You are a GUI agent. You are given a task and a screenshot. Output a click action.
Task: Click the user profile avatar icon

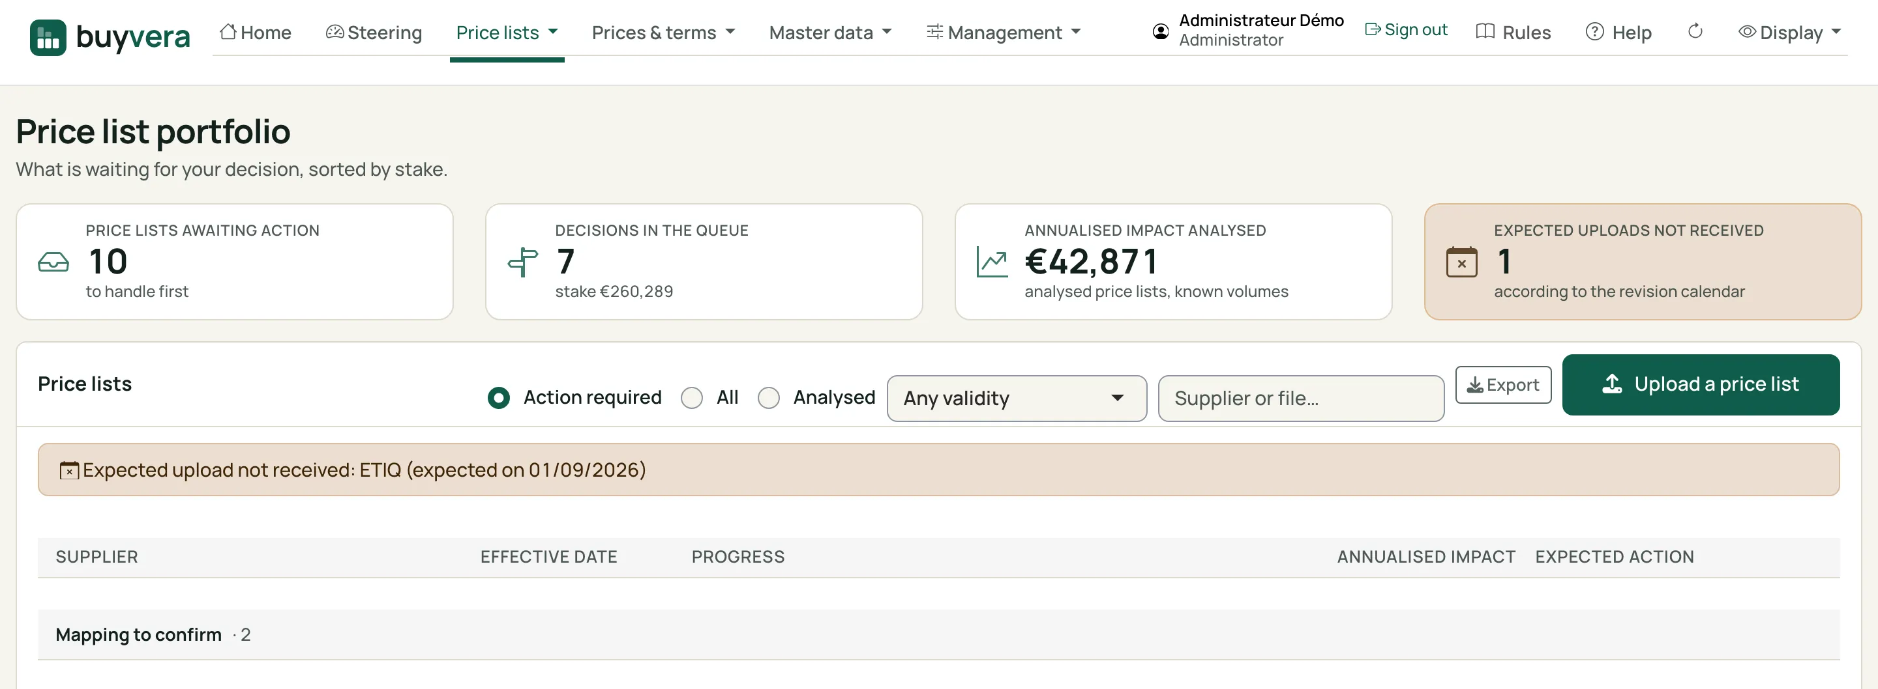pyautogui.click(x=1161, y=31)
